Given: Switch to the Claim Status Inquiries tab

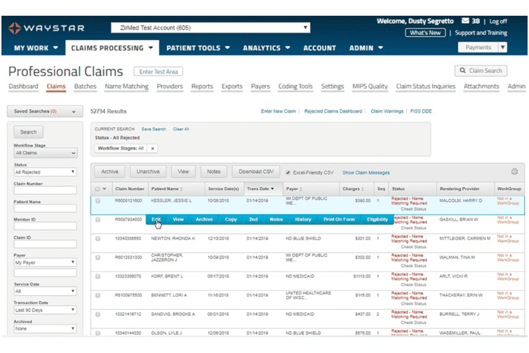Looking at the screenshot, I should point(425,87).
